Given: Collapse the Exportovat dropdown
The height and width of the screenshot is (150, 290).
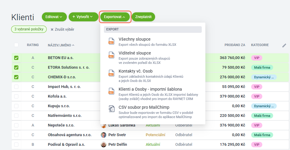Looking at the screenshot, I should [115, 17].
